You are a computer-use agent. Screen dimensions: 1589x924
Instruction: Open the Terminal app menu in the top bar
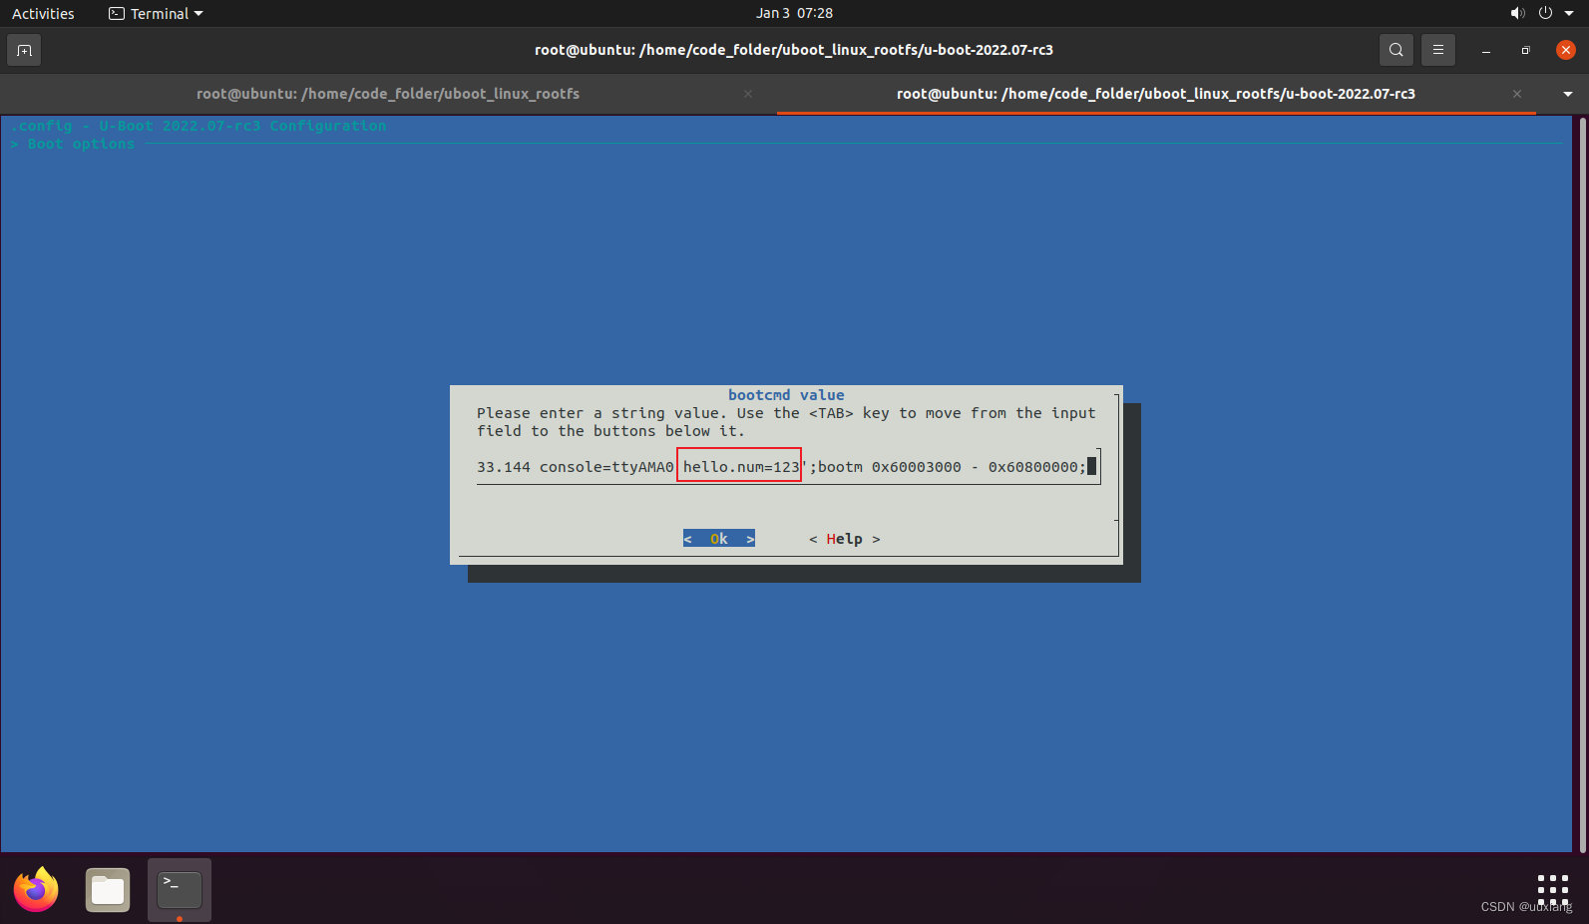coord(156,13)
